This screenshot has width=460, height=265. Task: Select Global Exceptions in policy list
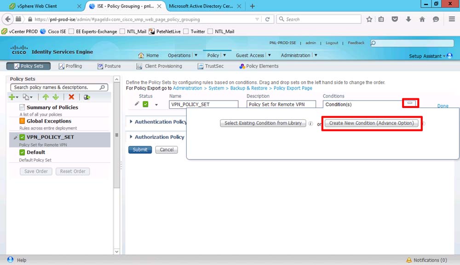tap(49, 121)
